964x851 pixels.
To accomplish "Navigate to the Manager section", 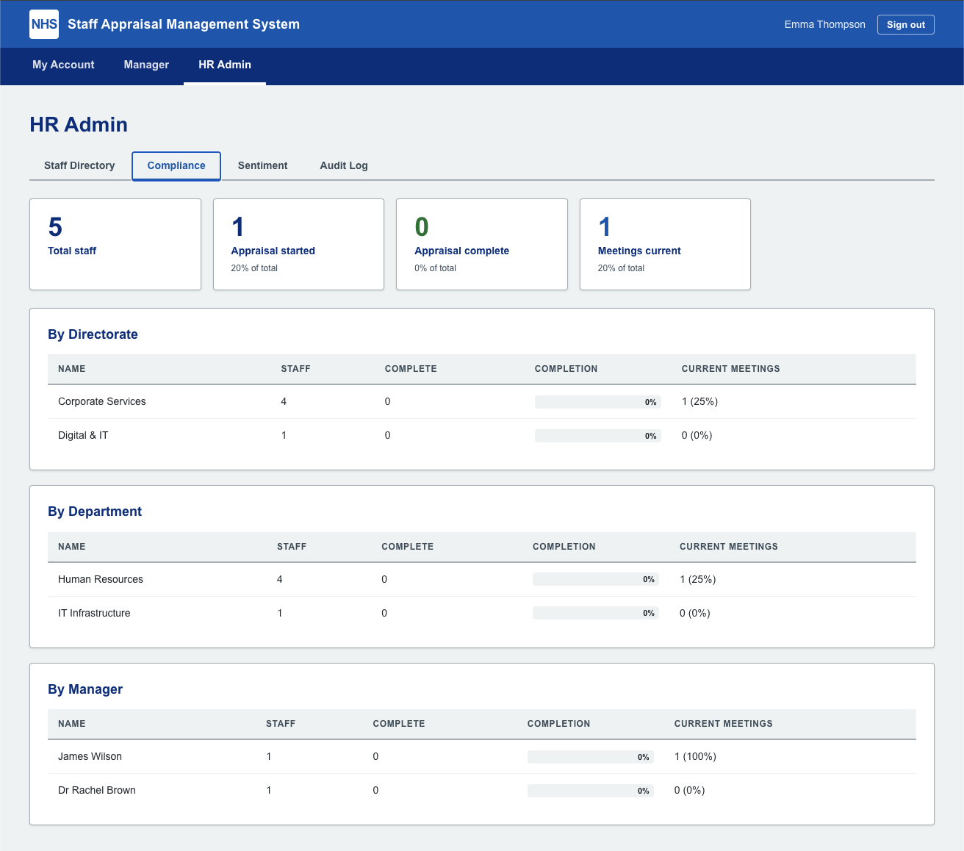I will click(x=145, y=65).
